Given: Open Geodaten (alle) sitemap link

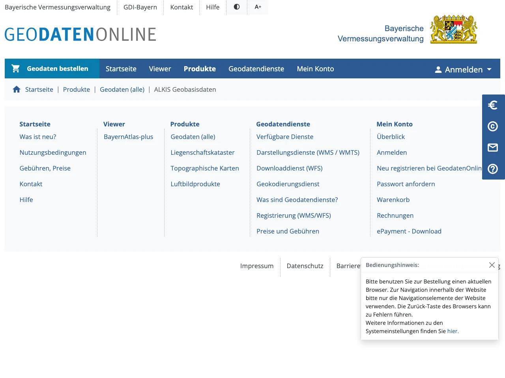Looking at the screenshot, I should [x=193, y=137].
